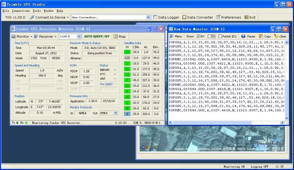Click the Monitor icon in Receiver Monitor

click(14, 36)
